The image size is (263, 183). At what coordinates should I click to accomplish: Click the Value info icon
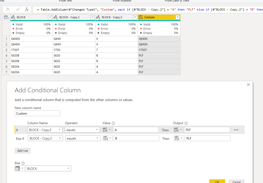pos(113,123)
